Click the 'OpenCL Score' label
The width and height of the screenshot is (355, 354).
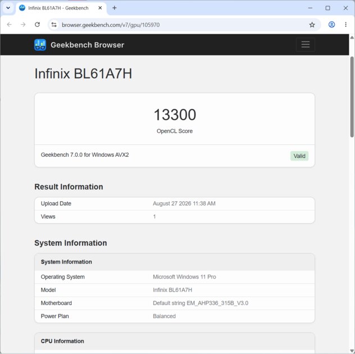[175, 131]
